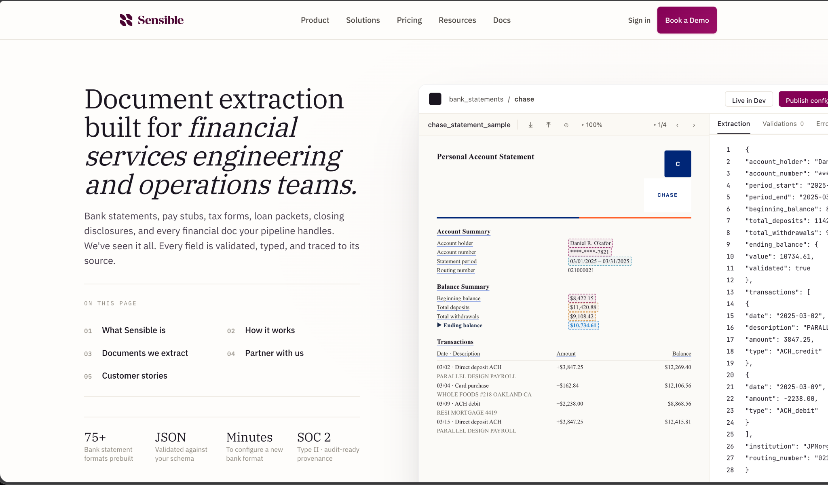Click the Publish config button

803,100
